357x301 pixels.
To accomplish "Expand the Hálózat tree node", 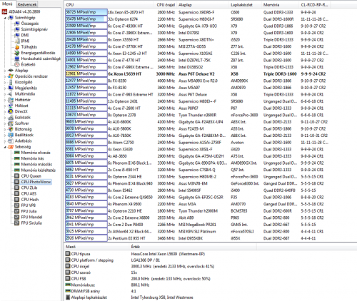I will [5, 106].
